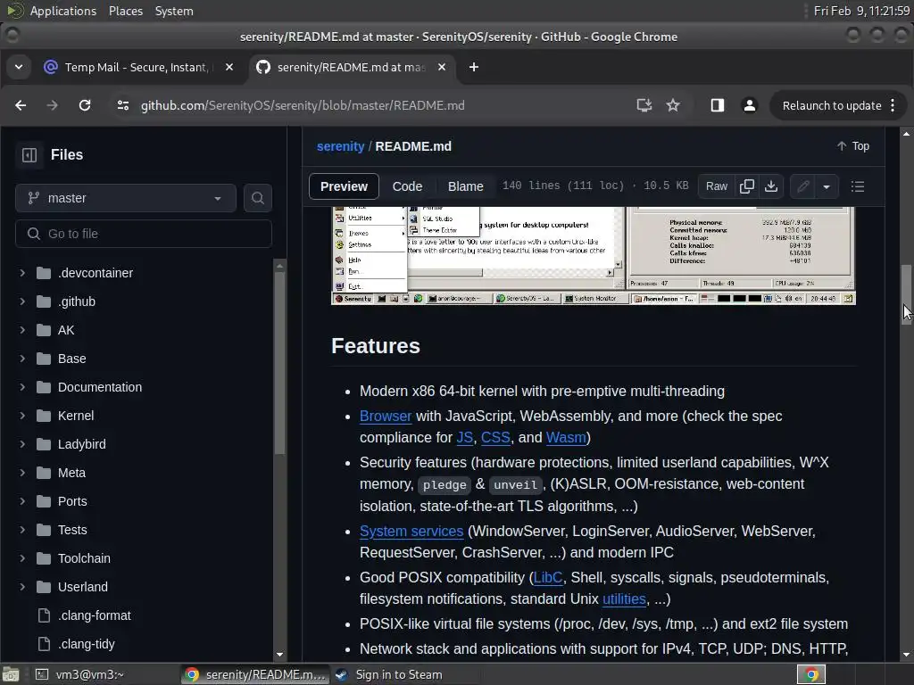Toggle Chrome side panel icon

pyautogui.click(x=718, y=105)
